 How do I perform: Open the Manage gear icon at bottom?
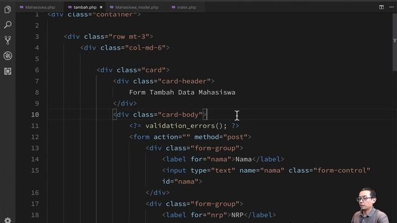pyautogui.click(x=7, y=221)
